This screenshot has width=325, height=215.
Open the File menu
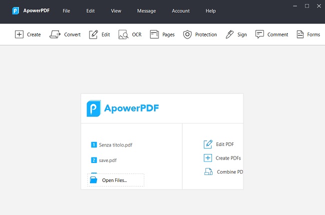coord(66,11)
